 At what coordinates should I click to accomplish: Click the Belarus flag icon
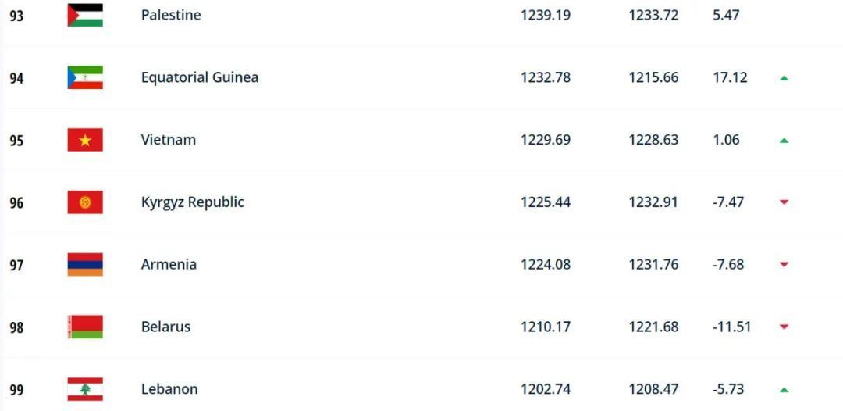[85, 327]
